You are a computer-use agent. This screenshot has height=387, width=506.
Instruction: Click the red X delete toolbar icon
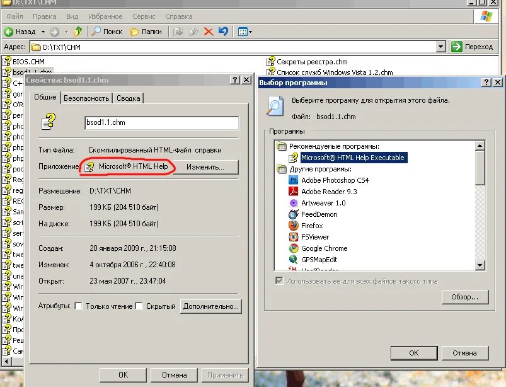point(209,32)
